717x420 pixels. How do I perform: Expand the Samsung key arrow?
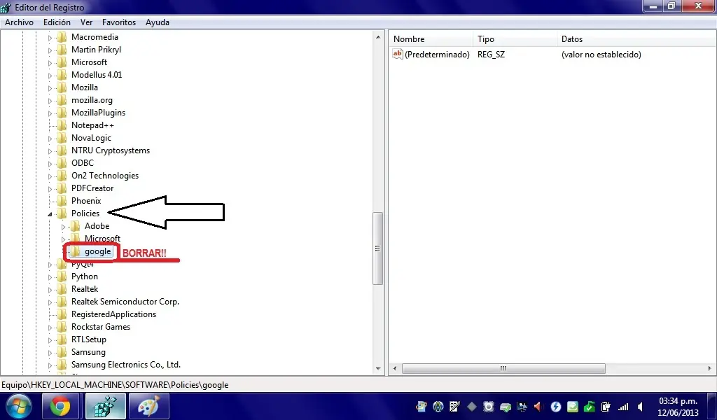coord(50,352)
